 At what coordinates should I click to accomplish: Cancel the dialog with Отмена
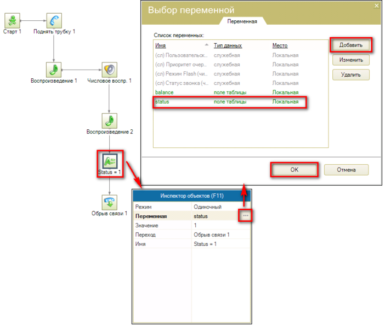pos(346,170)
